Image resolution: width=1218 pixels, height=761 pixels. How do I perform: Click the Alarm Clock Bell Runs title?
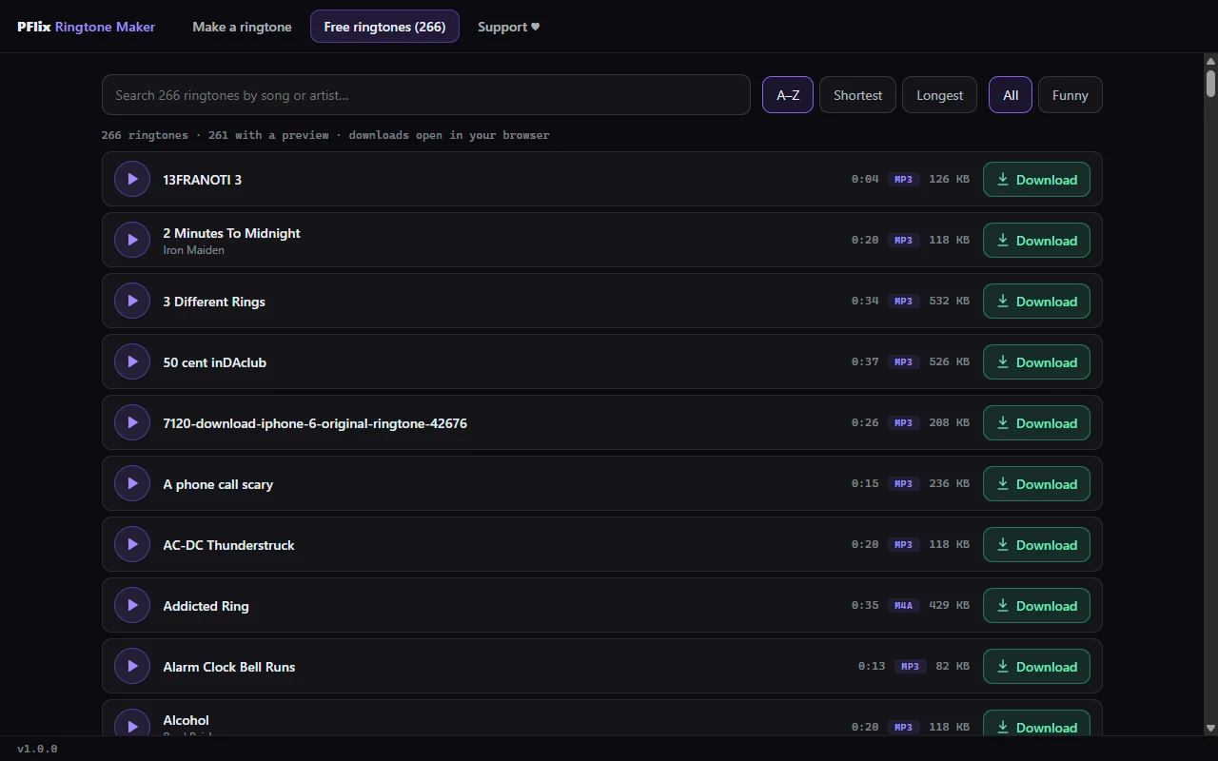[x=229, y=667]
